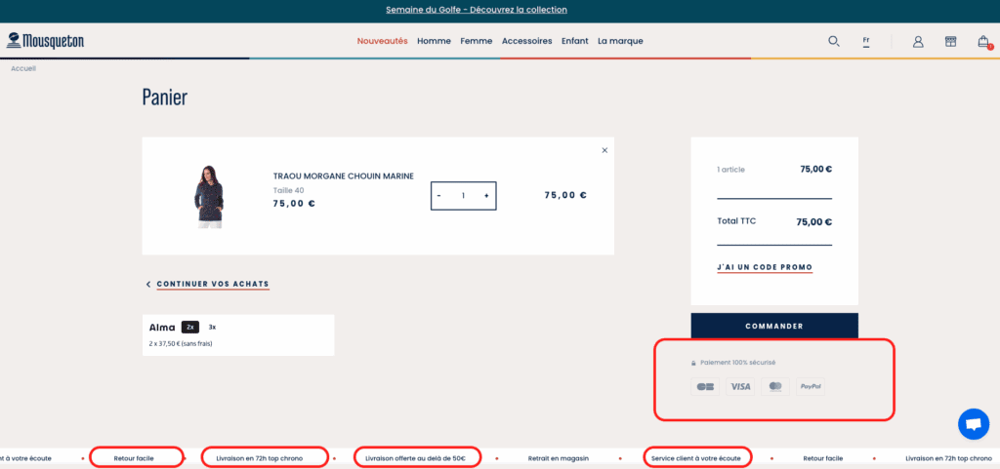Click the PayPal payment icon
The height and width of the screenshot is (469, 1000).
(811, 386)
